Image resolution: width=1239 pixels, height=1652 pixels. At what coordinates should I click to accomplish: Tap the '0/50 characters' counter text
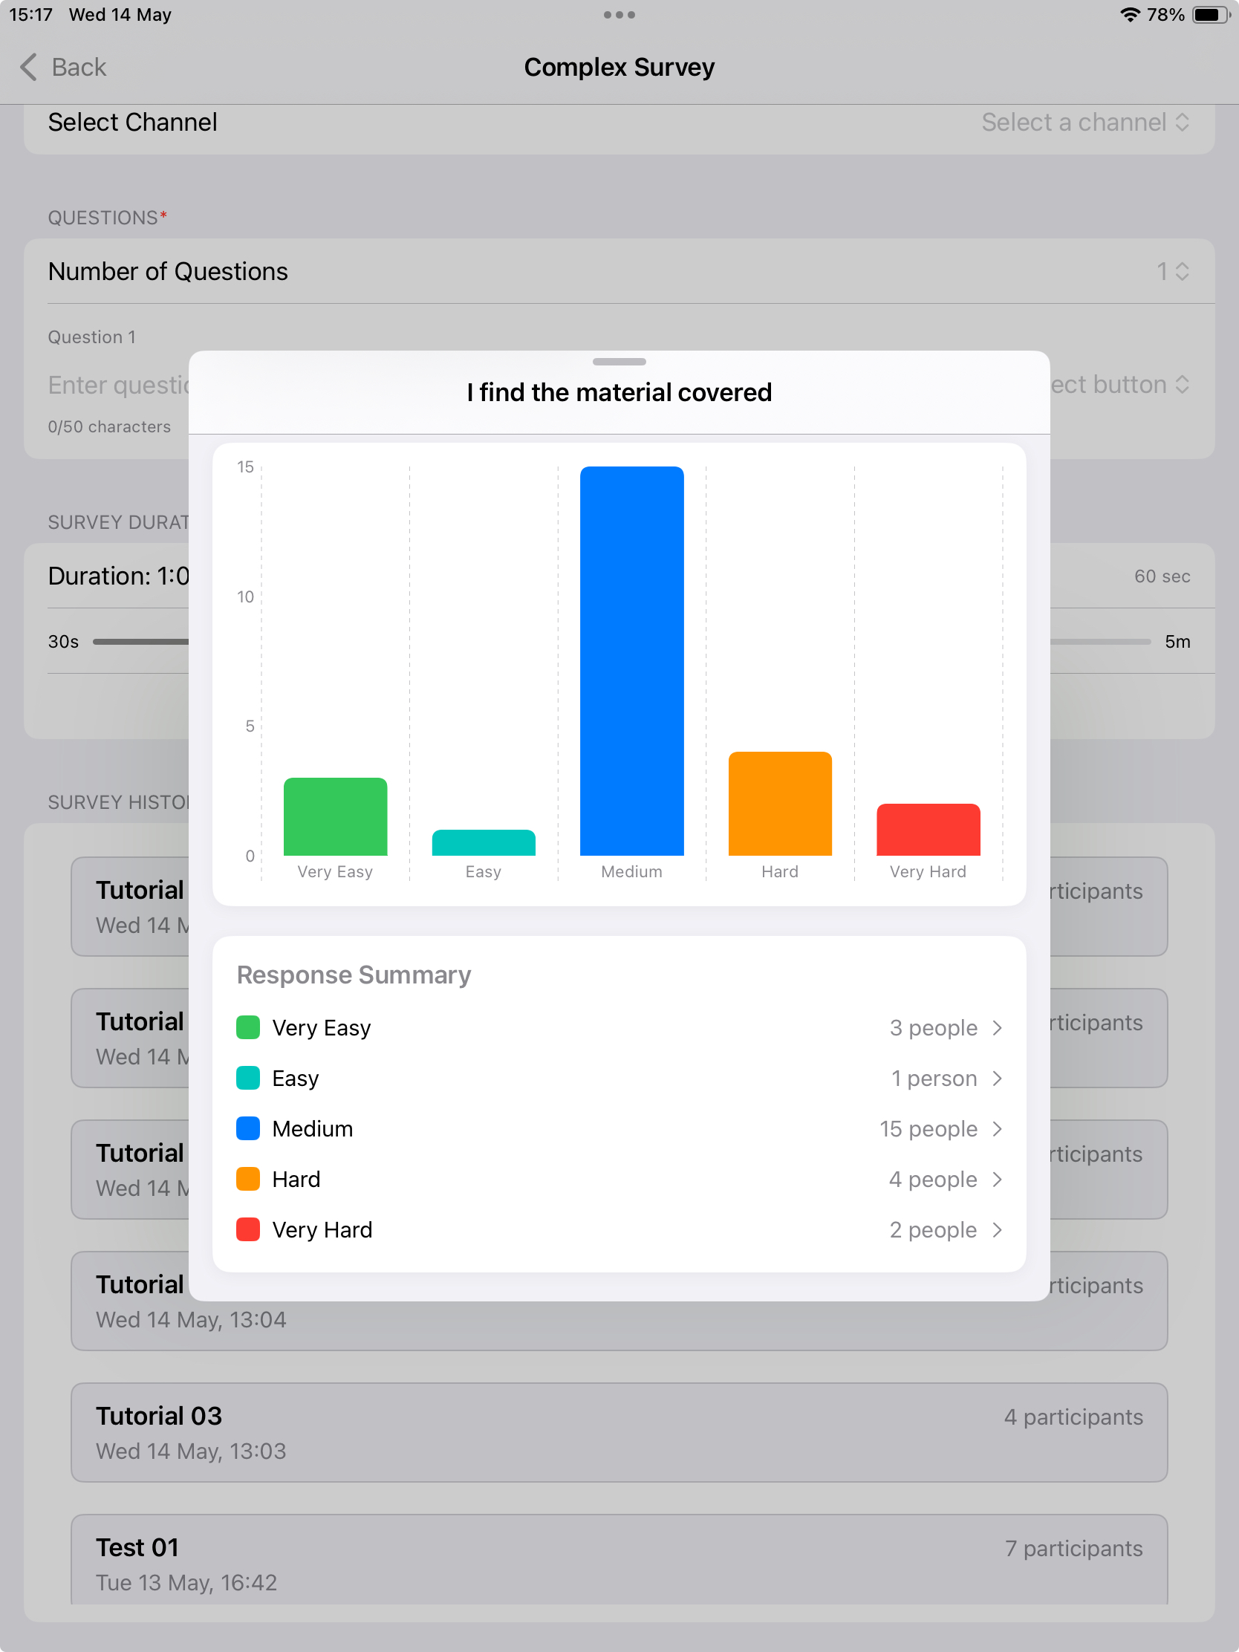(x=109, y=426)
